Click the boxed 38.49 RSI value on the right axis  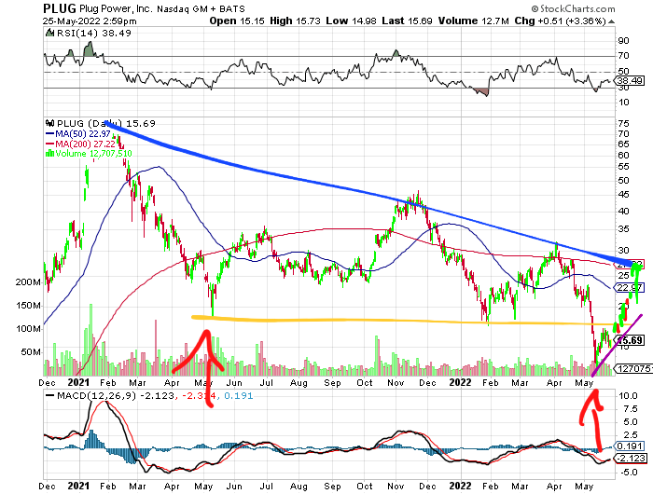pyautogui.click(x=632, y=80)
